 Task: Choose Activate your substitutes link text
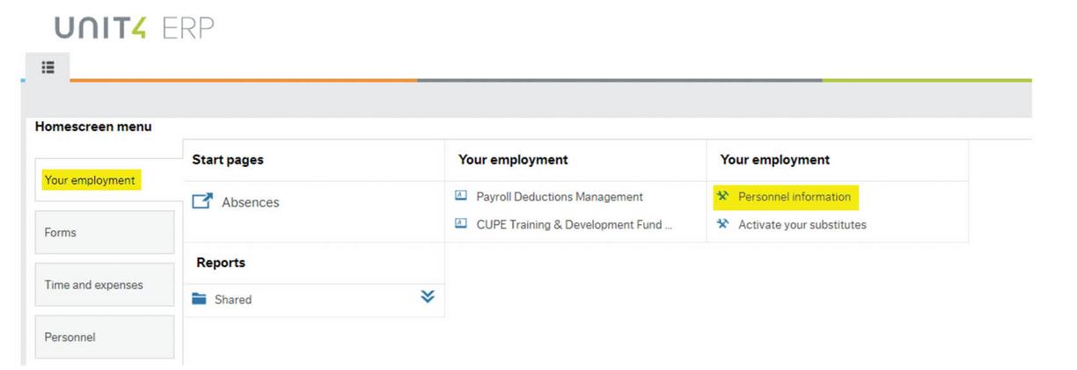point(802,224)
